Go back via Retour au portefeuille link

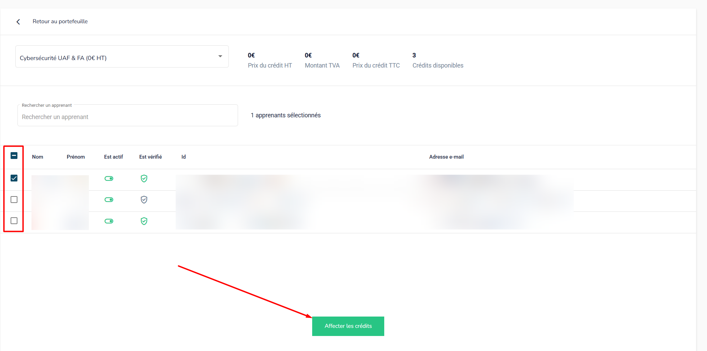coord(60,21)
